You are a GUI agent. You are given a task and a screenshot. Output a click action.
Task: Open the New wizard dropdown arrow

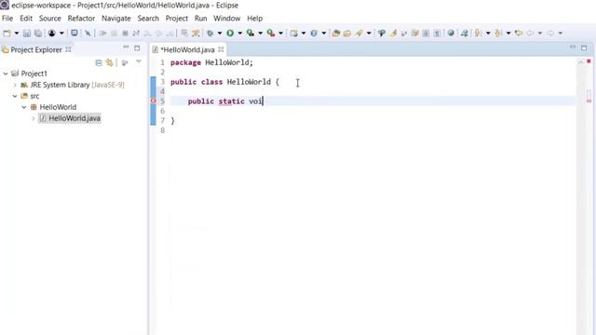(x=17, y=33)
